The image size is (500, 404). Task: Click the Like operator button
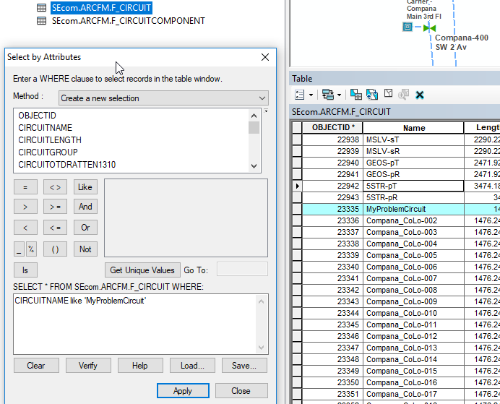pyautogui.click(x=85, y=187)
